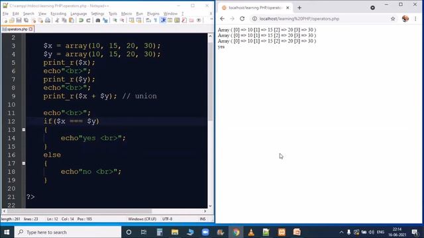Image resolution: width=424 pixels, height=238 pixels.
Task: Click the INS indicator in status bar
Action: [x=203, y=219]
